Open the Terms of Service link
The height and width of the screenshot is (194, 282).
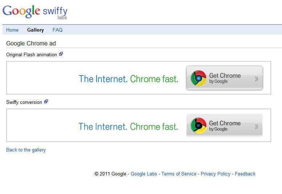click(179, 174)
